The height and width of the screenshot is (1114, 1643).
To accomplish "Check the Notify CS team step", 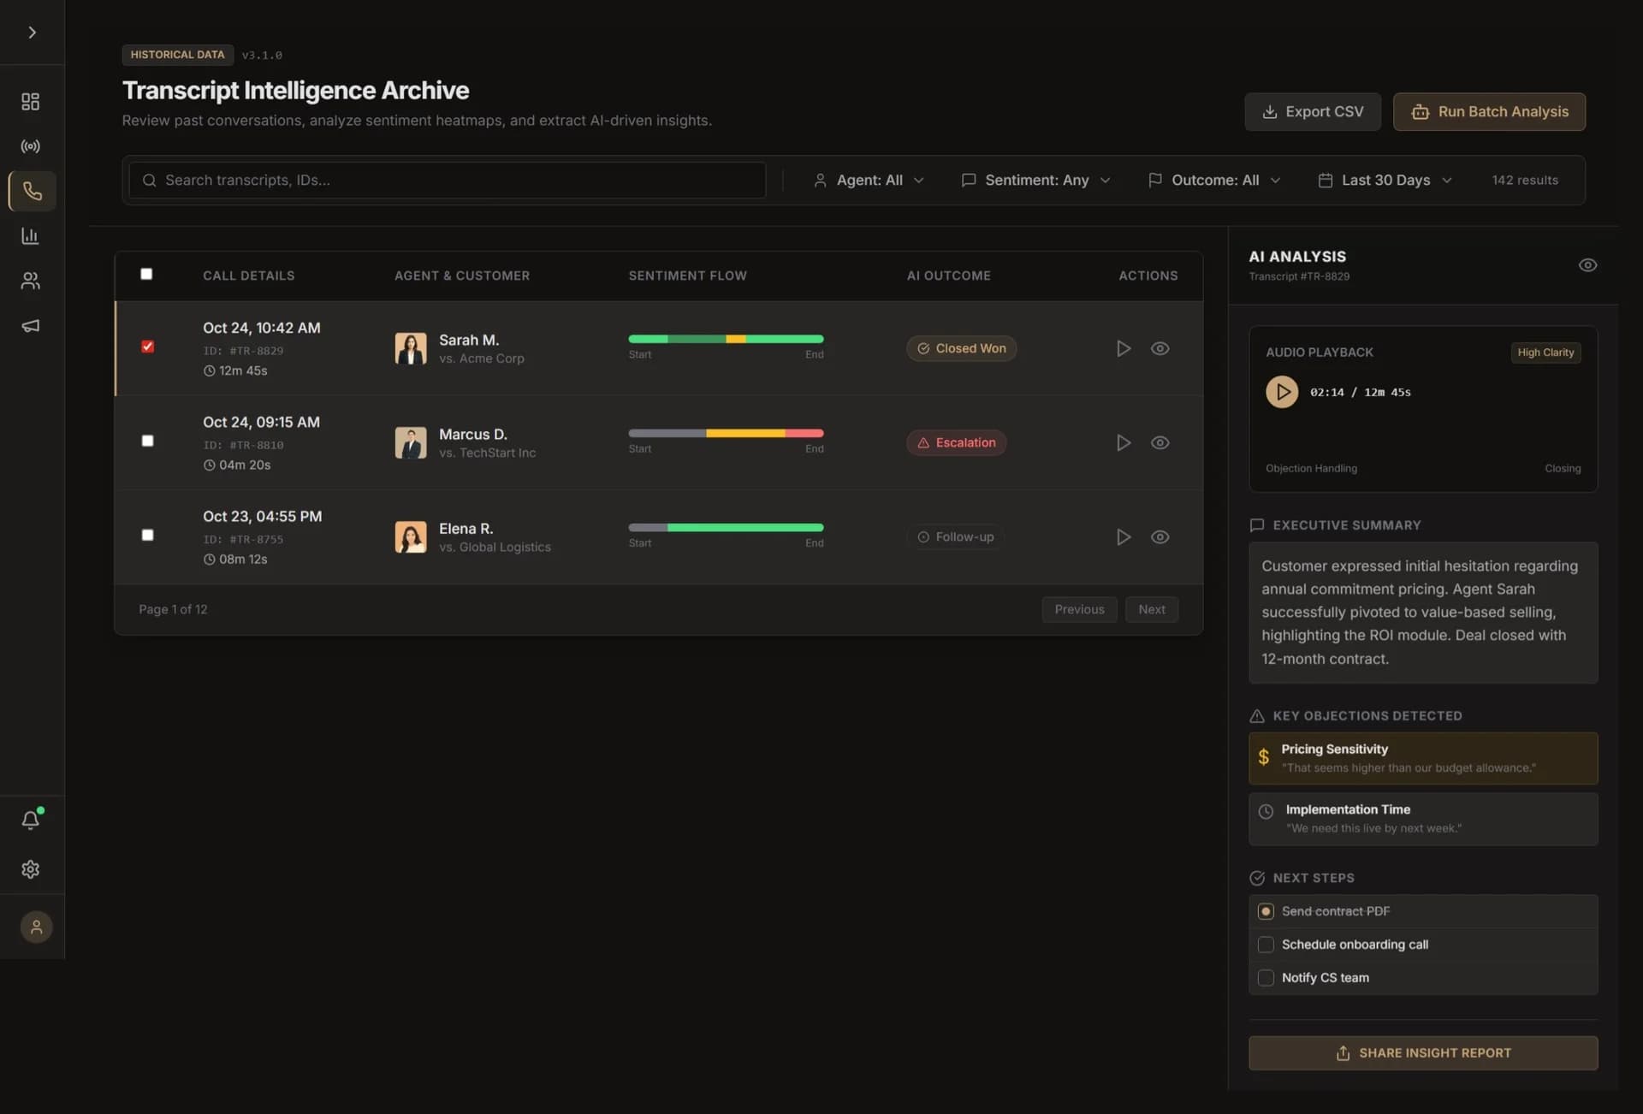I will pyautogui.click(x=1266, y=978).
